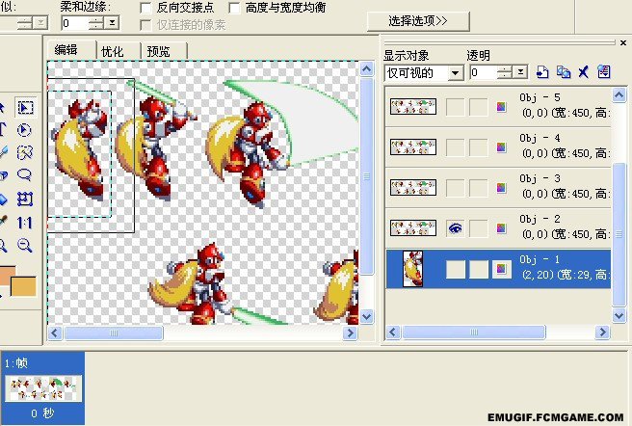The width and height of the screenshot is (632, 426).
Task: Toggle the 仅连接的像素 checkbox
Action: click(x=145, y=25)
